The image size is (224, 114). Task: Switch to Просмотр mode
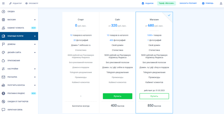[32, 3]
